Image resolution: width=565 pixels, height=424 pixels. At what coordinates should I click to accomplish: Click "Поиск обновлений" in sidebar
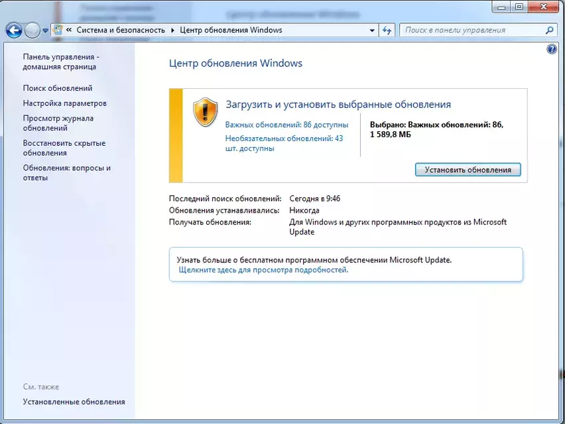click(x=58, y=88)
